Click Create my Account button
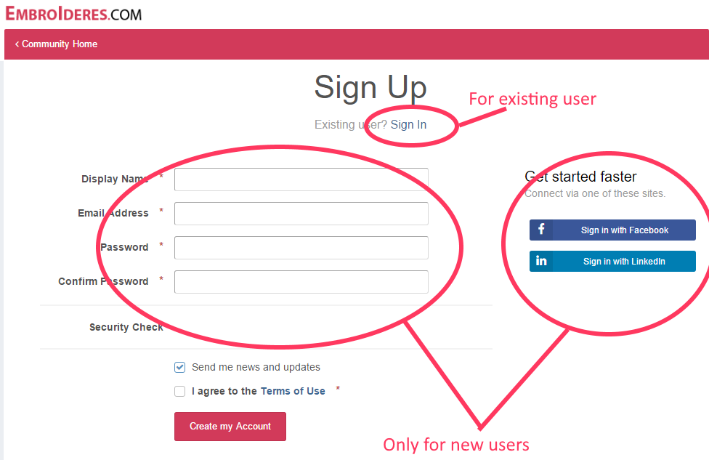 pos(230,426)
